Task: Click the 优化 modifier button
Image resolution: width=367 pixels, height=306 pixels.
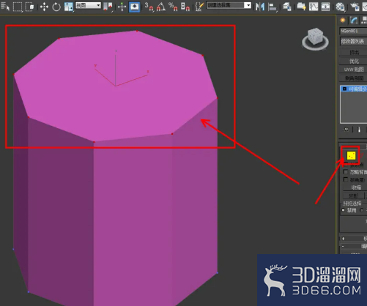Action: click(x=353, y=61)
